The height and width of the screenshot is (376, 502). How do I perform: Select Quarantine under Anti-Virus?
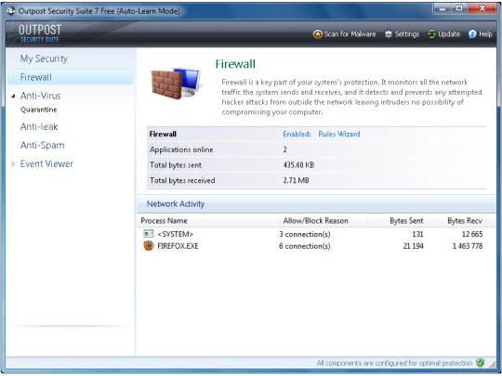tap(38, 110)
